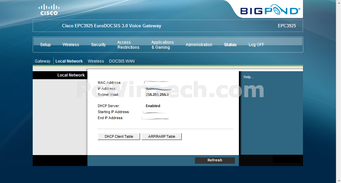Select the Local Network sub-tab
This screenshot has width=341, height=183.
[69, 61]
